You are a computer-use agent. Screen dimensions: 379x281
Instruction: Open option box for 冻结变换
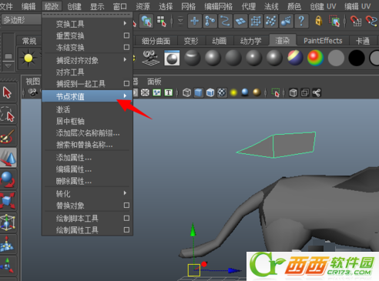pyautogui.click(x=126, y=47)
